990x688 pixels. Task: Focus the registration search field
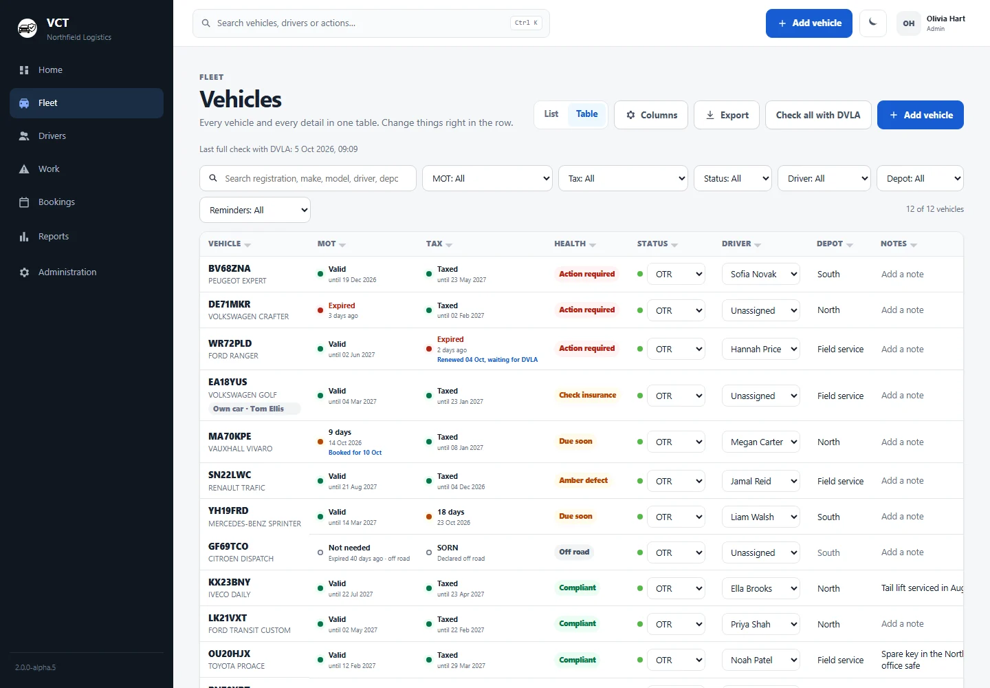pos(308,178)
